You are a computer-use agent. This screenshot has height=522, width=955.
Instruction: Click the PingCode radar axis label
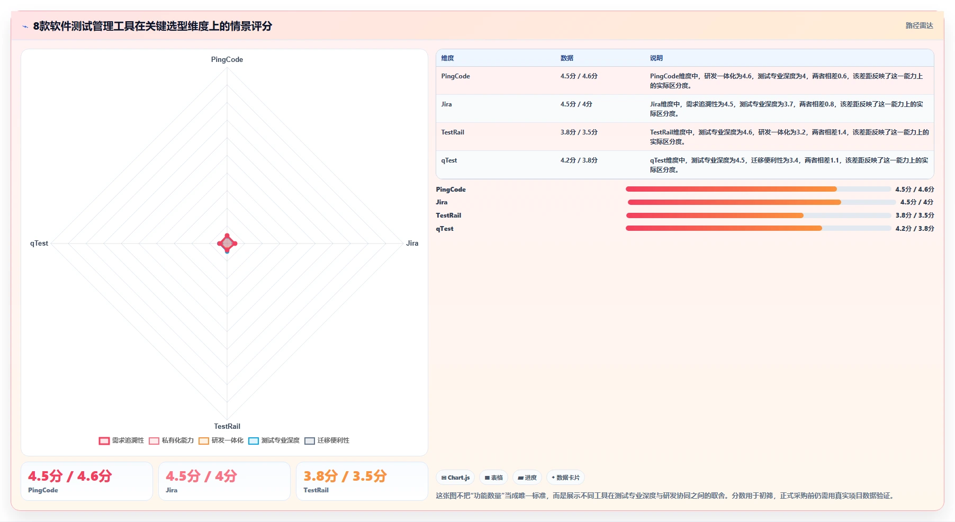pos(227,59)
